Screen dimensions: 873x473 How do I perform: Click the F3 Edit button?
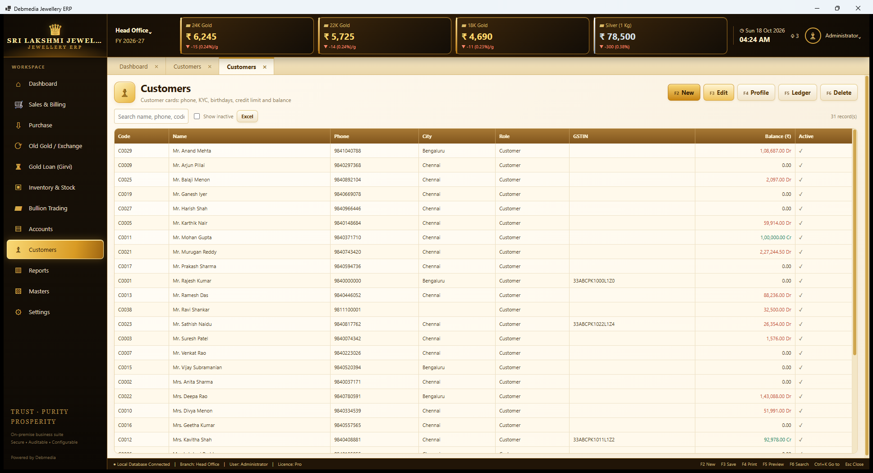(x=719, y=93)
